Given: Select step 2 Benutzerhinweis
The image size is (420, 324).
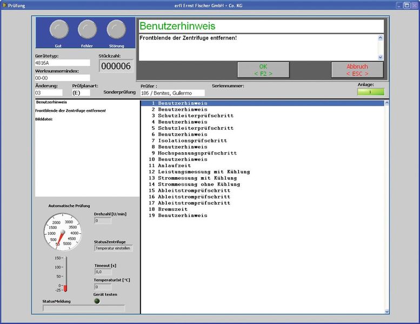Looking at the screenshot, I should [262, 109].
